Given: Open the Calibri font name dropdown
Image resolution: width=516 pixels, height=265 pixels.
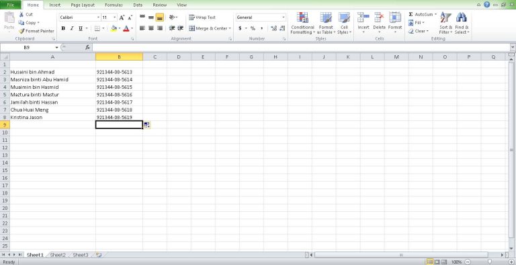Looking at the screenshot, I should pyautogui.click(x=98, y=17).
